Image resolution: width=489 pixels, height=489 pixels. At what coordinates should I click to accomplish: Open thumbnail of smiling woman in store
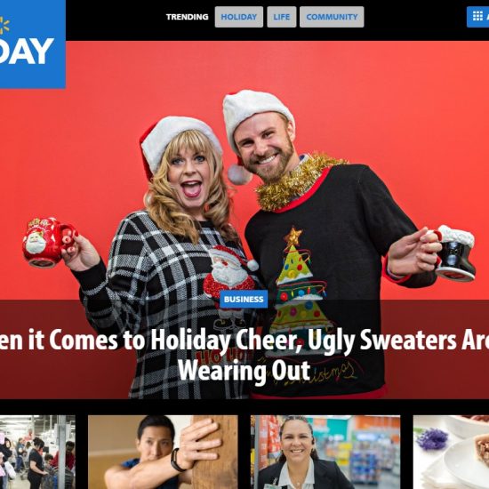pyautogui.click(x=325, y=452)
